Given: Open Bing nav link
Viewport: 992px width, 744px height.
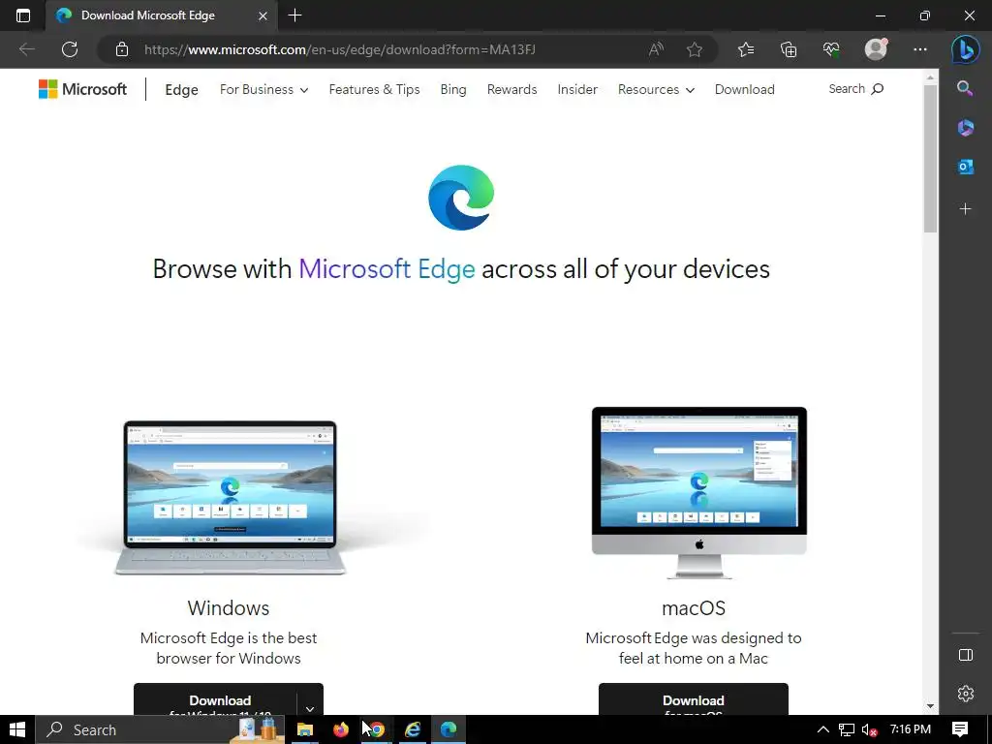Looking at the screenshot, I should (x=453, y=90).
